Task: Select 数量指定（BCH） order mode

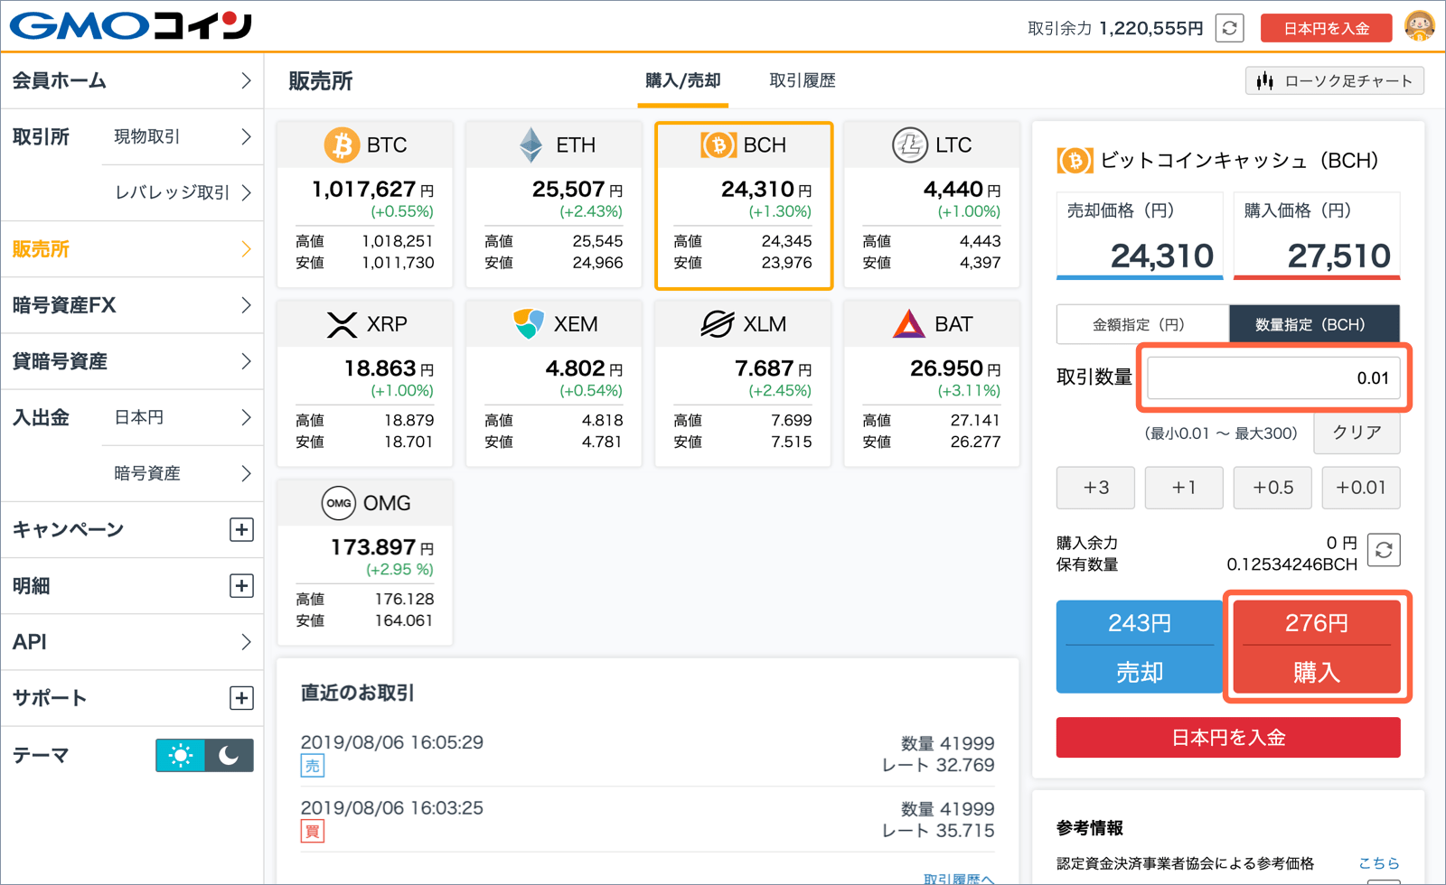Action: pyautogui.click(x=1314, y=324)
